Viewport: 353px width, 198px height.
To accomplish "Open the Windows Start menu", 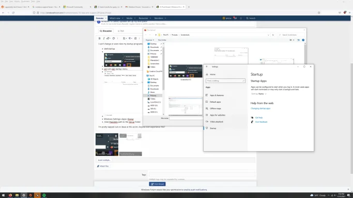I will tap(3, 195).
